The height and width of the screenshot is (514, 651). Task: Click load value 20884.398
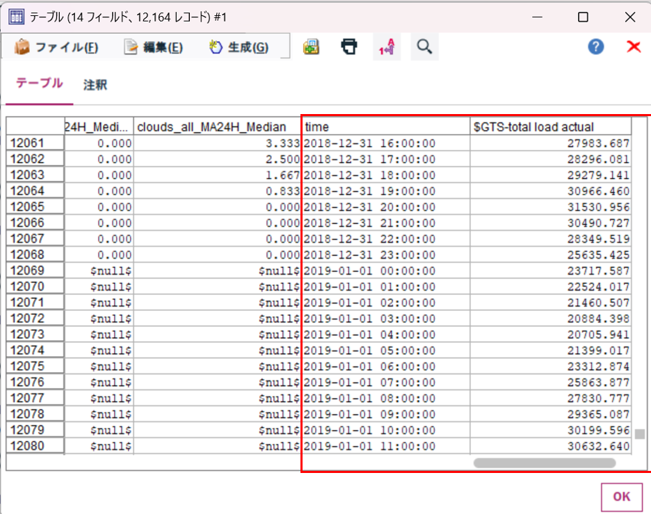point(551,319)
